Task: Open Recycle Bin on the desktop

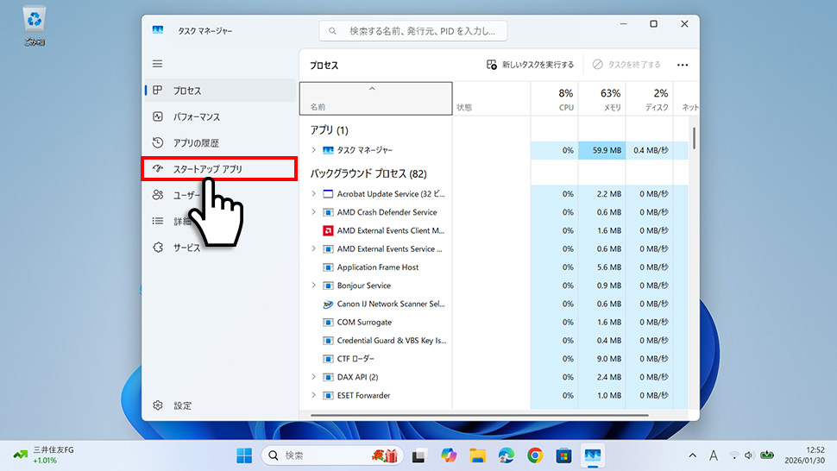Action: (x=35, y=24)
